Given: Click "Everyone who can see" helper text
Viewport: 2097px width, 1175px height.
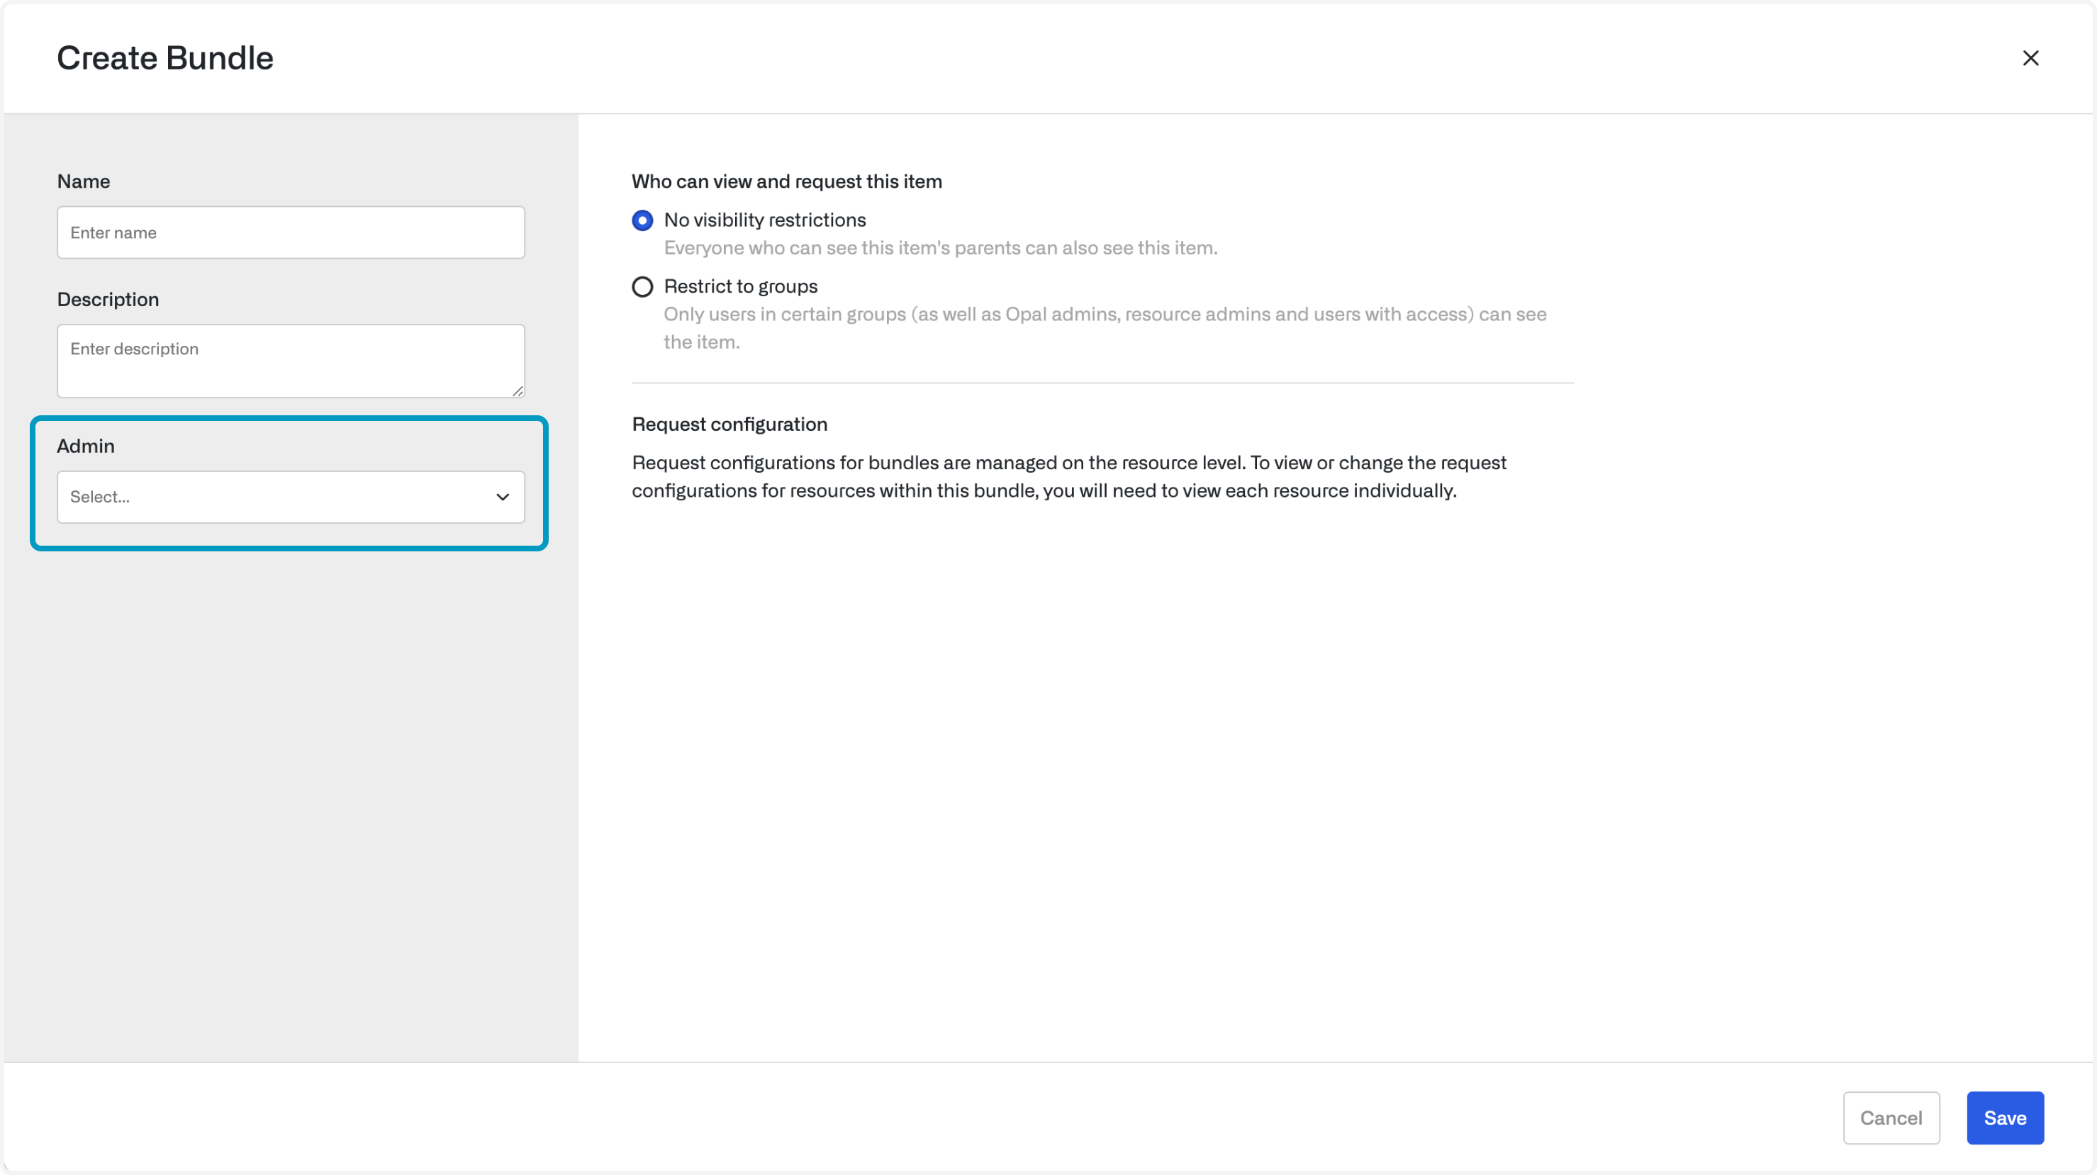Looking at the screenshot, I should tap(940, 248).
